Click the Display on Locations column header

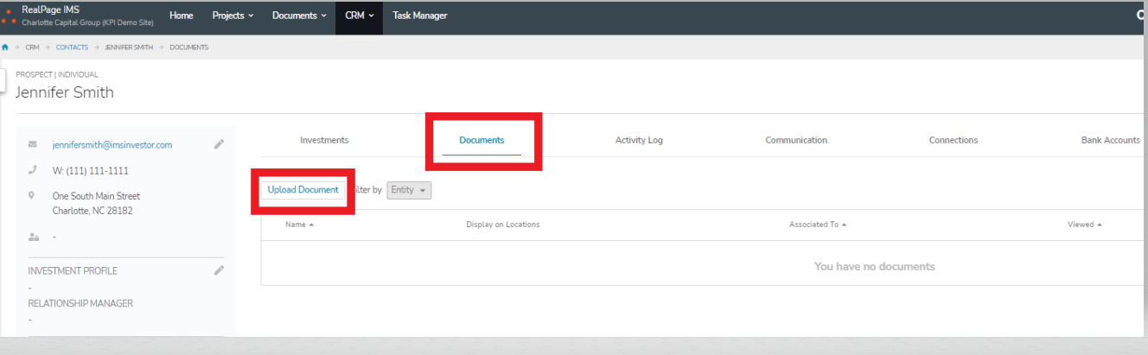coord(502,225)
